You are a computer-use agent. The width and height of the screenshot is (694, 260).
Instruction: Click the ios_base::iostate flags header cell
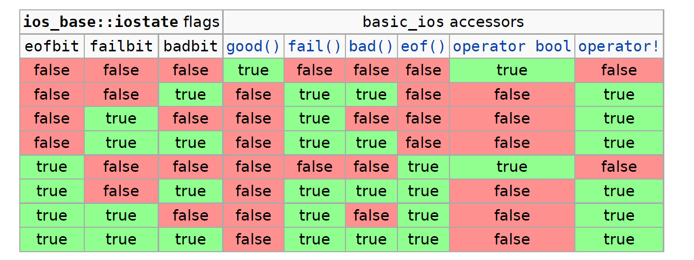tap(121, 22)
